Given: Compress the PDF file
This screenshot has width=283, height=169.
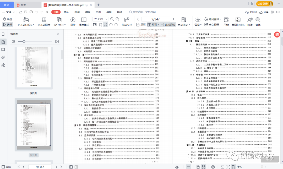Looking at the screenshot, I should click(x=226, y=22).
